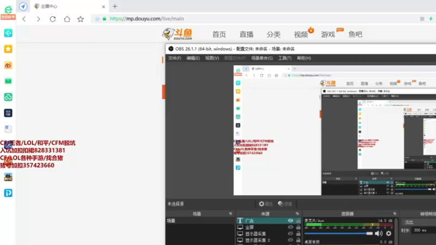
Task: Click the mp.douyu.com/live/main address bar
Action: click(147, 19)
